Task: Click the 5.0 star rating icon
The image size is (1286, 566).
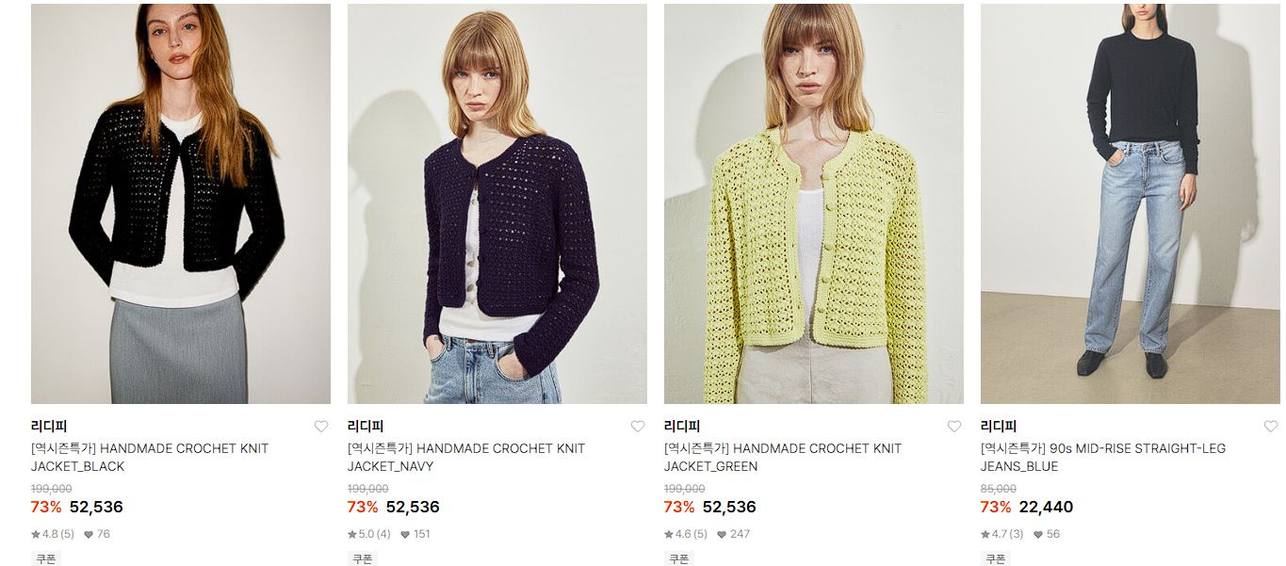Action: 352,534
